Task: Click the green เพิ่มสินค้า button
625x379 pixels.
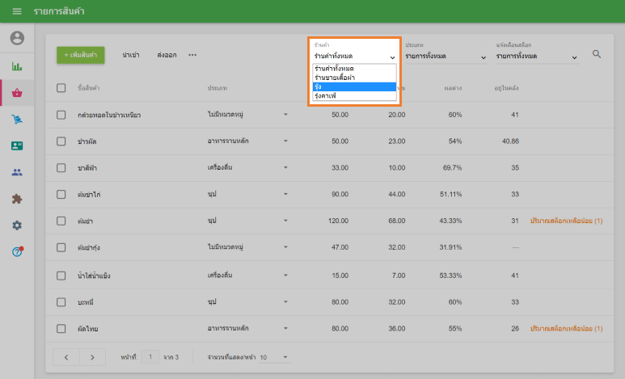Action: click(x=80, y=55)
